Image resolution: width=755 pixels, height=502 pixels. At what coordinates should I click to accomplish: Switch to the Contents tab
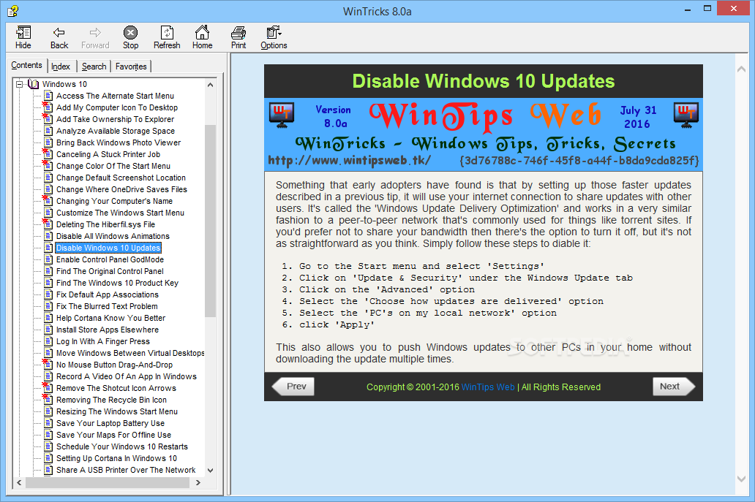[26, 65]
